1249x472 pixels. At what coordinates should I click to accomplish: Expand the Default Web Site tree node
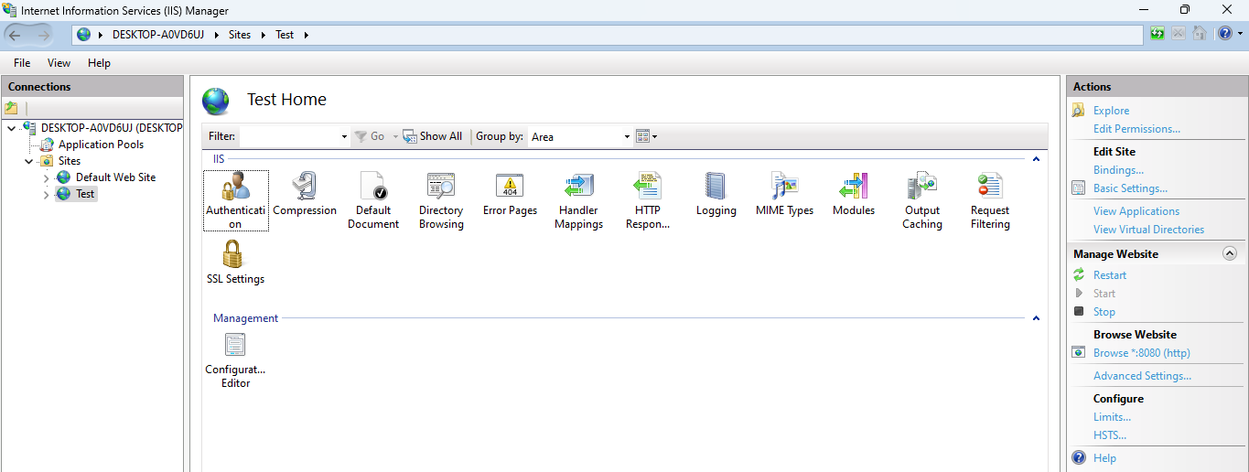(47, 177)
